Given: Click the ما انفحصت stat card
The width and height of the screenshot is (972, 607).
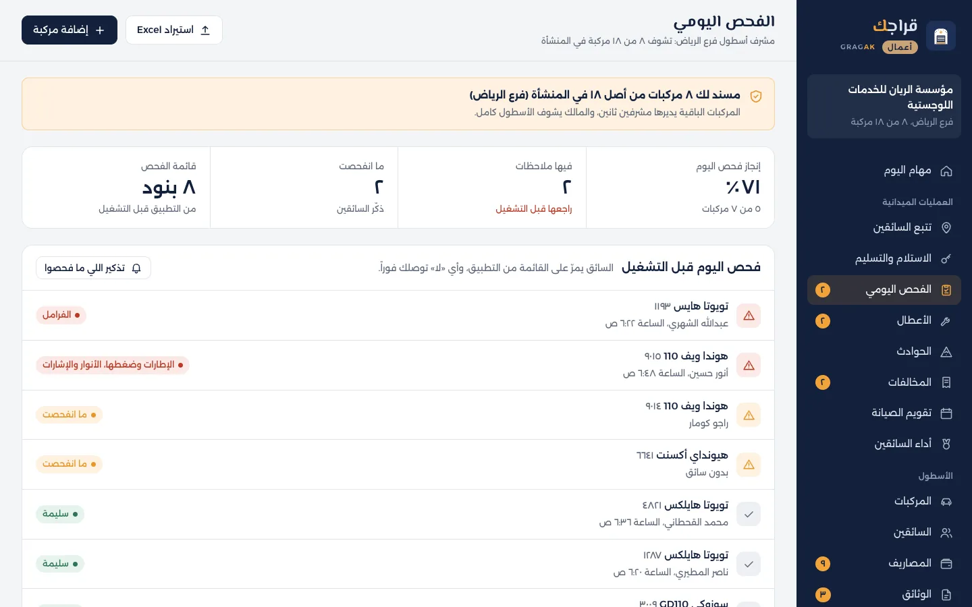Looking at the screenshot, I should point(304,187).
